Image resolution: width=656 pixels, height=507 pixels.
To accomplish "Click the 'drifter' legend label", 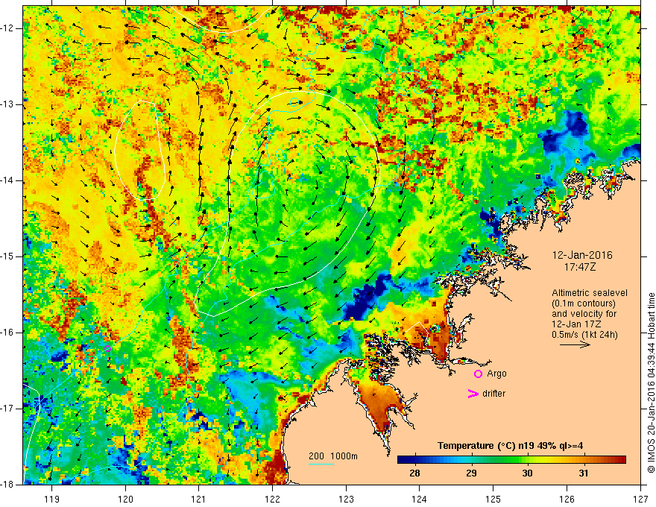I will coord(493,394).
